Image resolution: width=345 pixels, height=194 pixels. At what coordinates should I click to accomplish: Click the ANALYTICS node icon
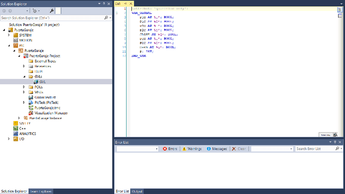15,133
